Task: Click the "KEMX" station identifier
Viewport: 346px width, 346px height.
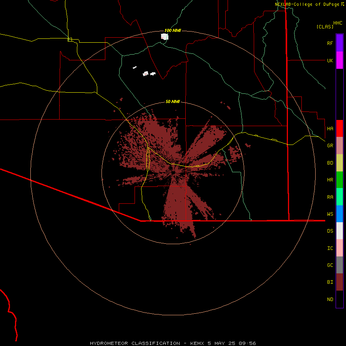Action: click(x=197, y=343)
